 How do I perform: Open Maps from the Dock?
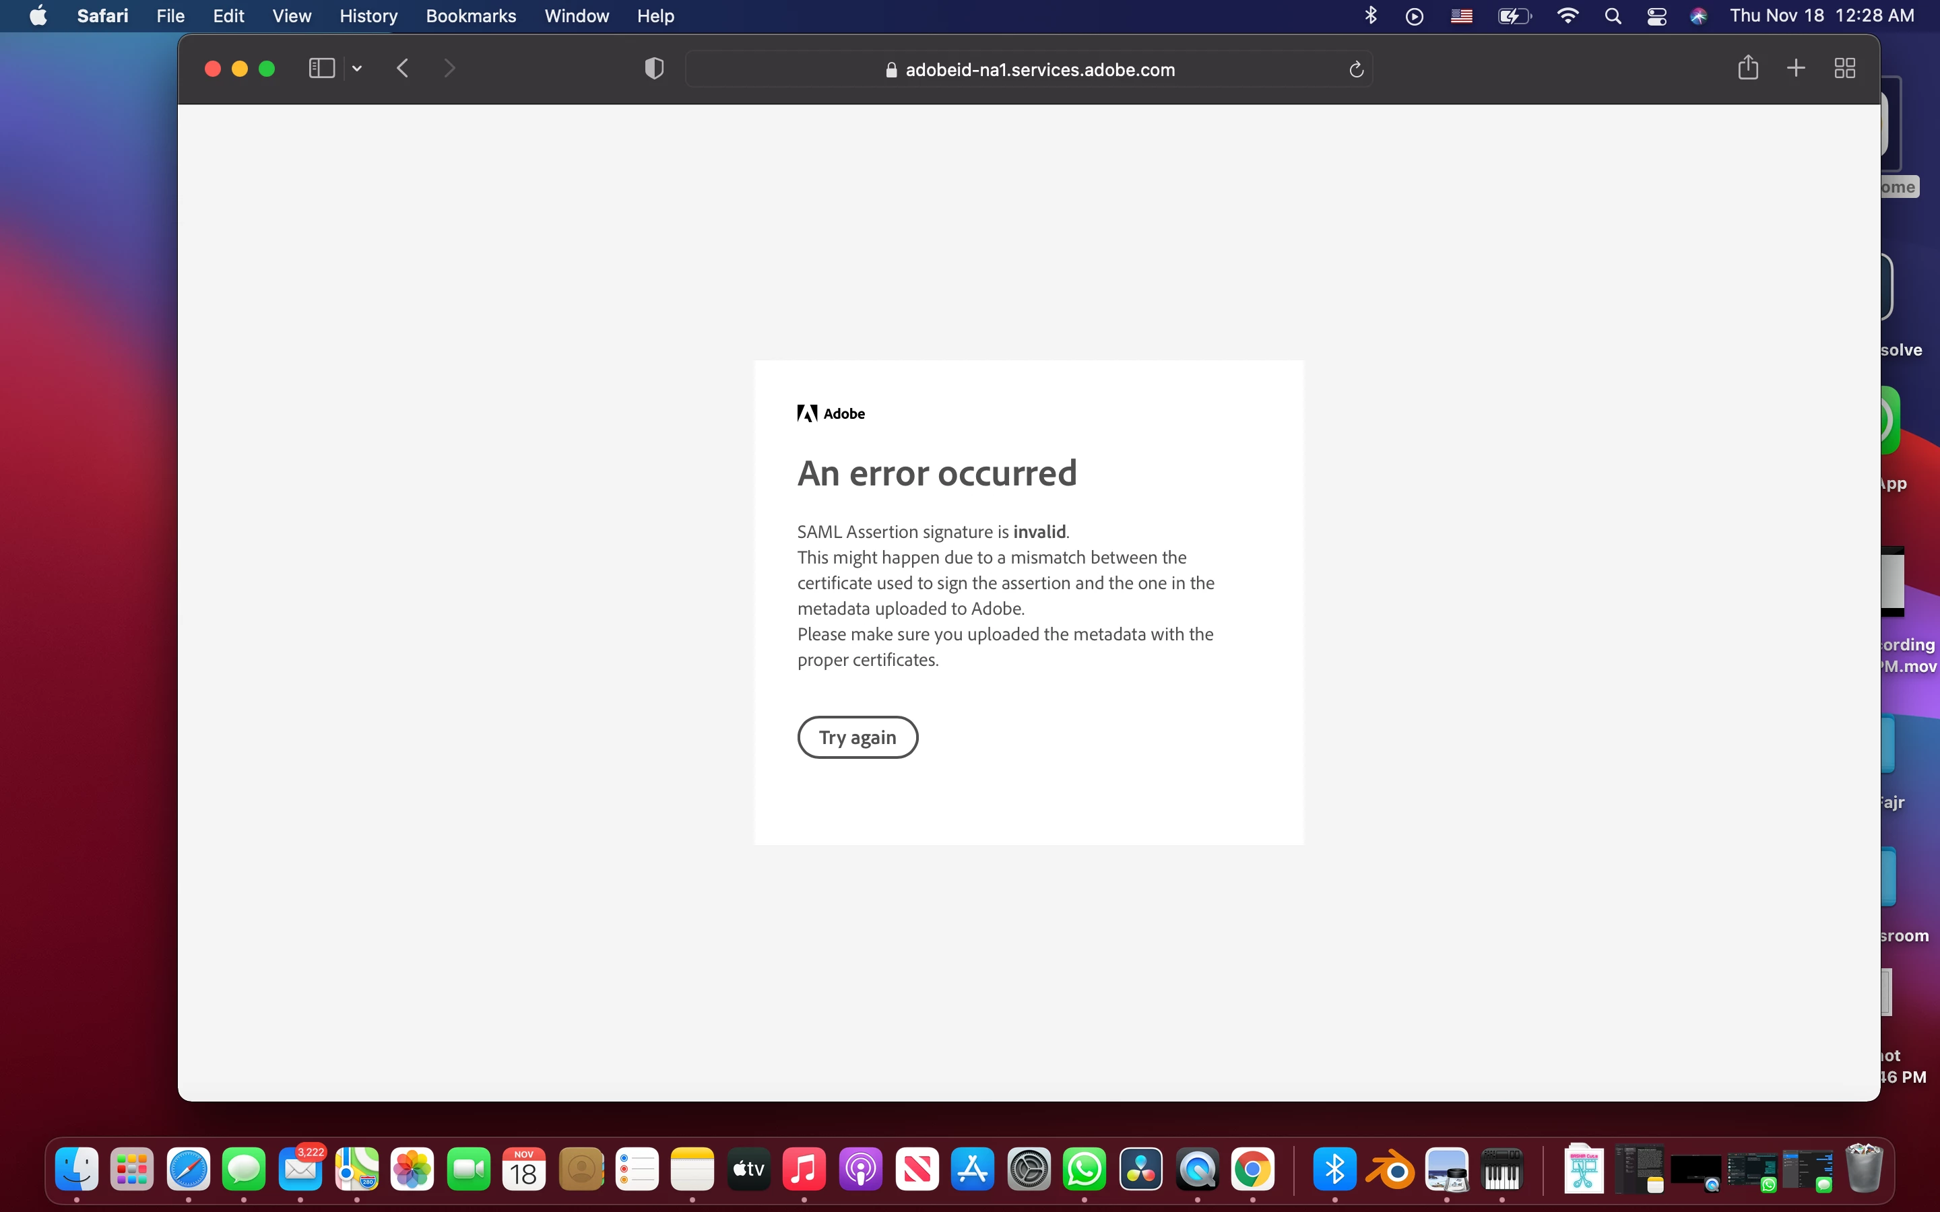[x=357, y=1170]
